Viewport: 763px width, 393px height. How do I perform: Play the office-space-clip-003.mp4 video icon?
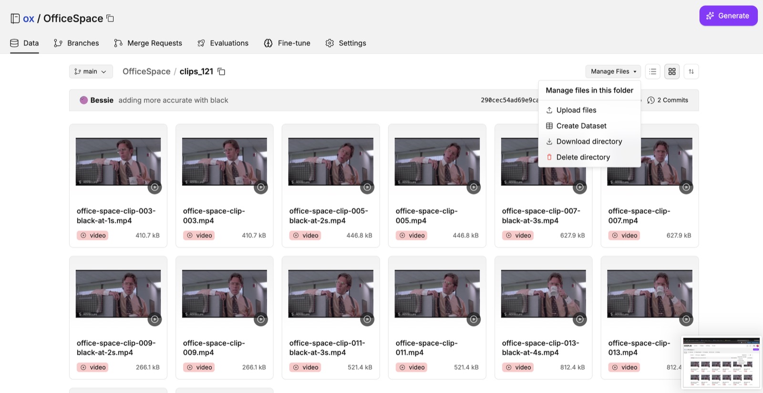pos(261,187)
